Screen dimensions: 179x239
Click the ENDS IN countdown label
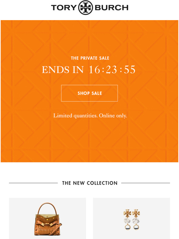[63, 70]
